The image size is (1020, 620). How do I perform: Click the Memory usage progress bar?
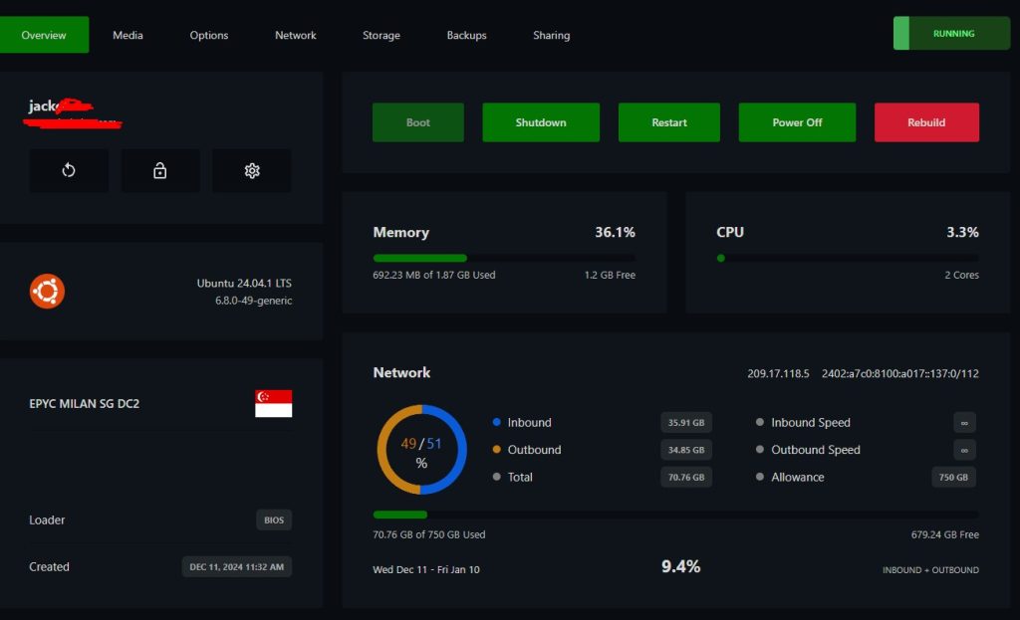tap(503, 258)
